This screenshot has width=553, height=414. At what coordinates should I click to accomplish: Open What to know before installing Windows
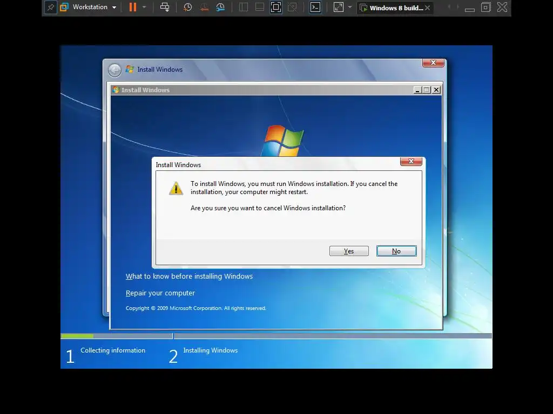189,277
